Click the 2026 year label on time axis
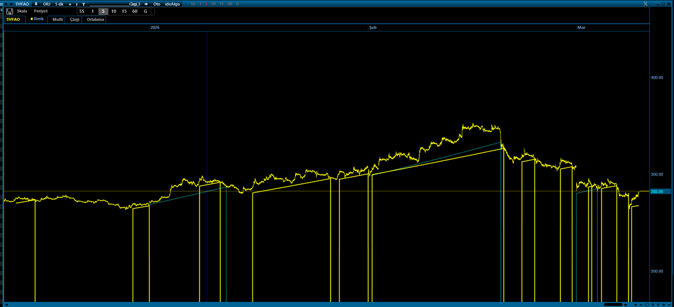 155,28
